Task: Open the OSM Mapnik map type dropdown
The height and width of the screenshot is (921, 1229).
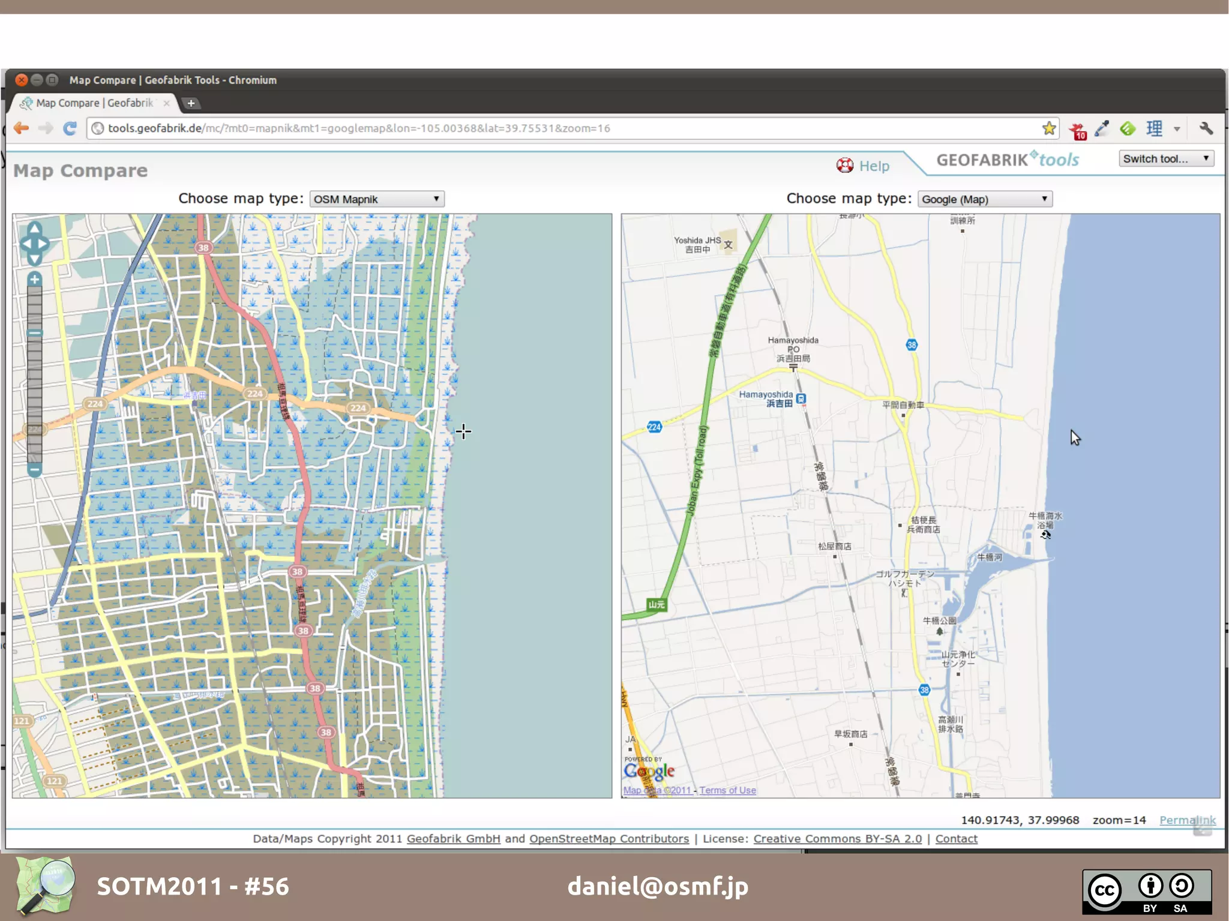Action: pyautogui.click(x=377, y=199)
